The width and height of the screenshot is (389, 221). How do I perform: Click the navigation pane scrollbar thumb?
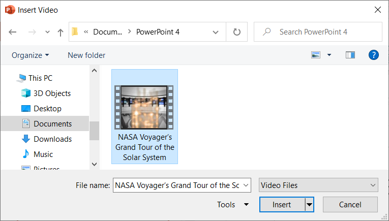point(94,131)
